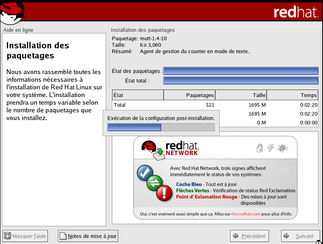Hide help with Masquer l'aide button
This screenshot has width=323, height=244.
point(25,236)
